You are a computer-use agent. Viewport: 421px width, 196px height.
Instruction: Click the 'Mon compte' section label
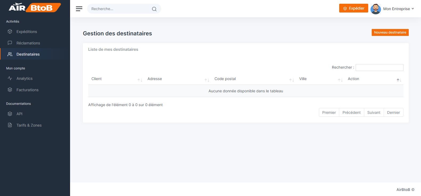coord(15,68)
